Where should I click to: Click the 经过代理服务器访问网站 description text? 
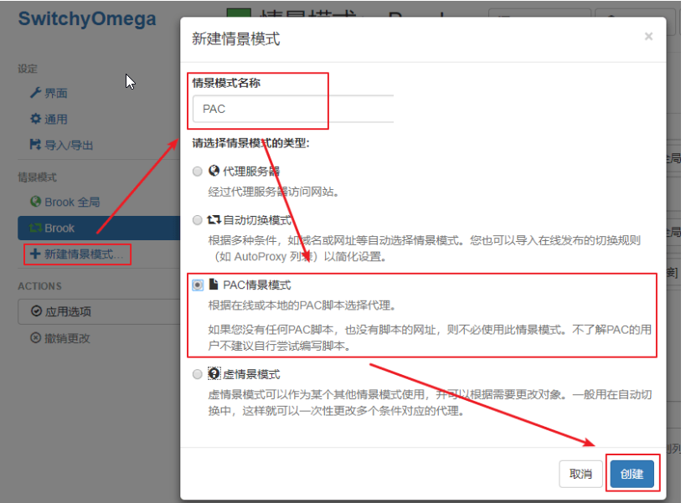click(x=273, y=192)
